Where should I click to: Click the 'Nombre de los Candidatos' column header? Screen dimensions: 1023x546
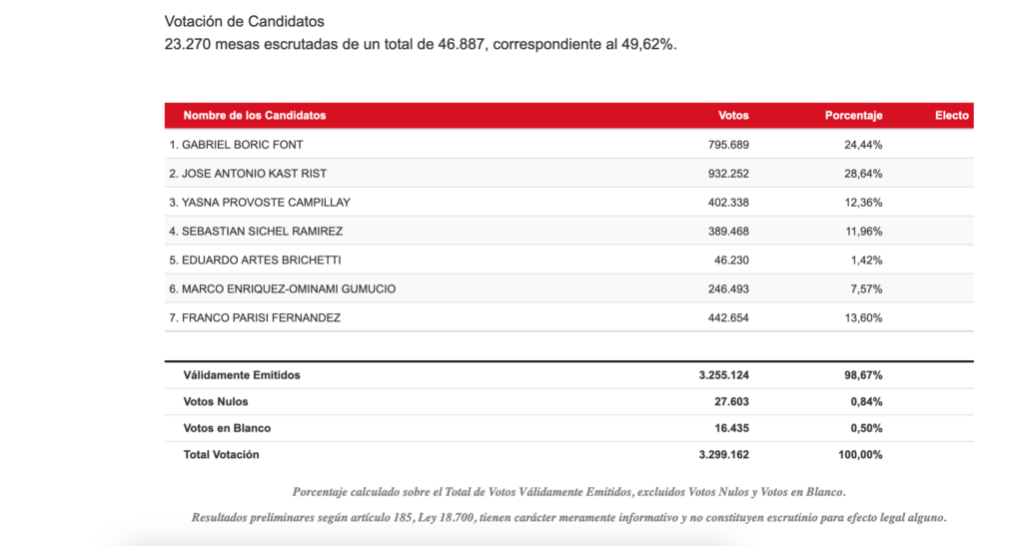tap(255, 116)
